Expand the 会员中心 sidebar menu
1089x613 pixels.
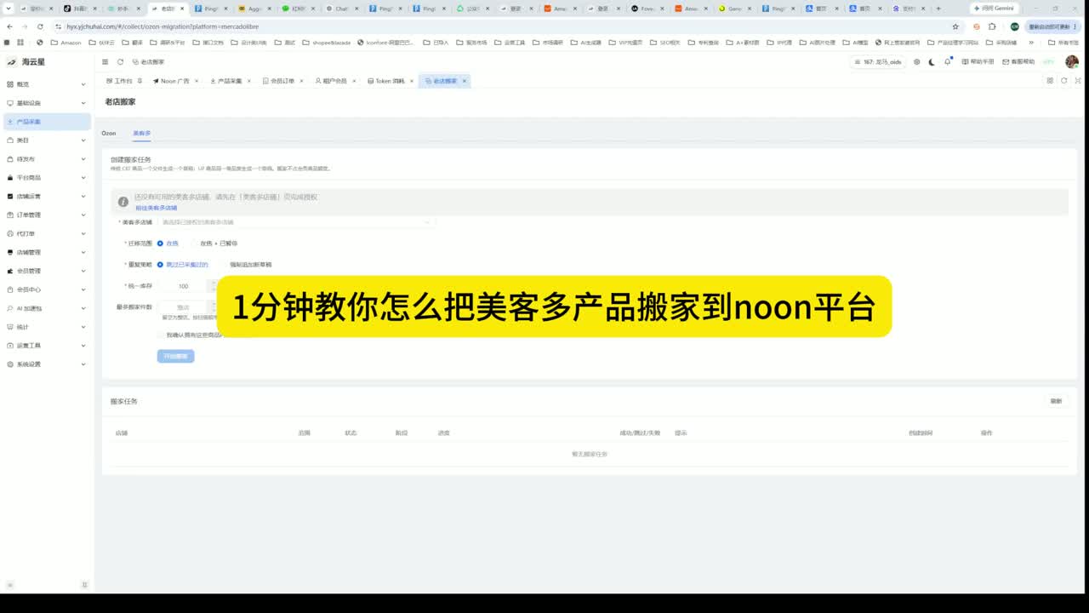click(46, 289)
